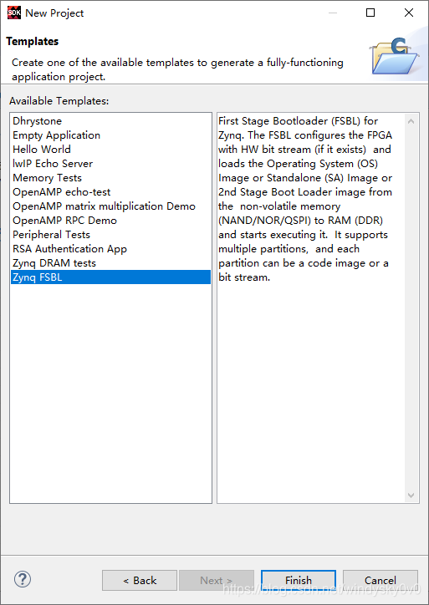
Task: Click the description scrollbar up arrow
Action: pyautogui.click(x=411, y=121)
